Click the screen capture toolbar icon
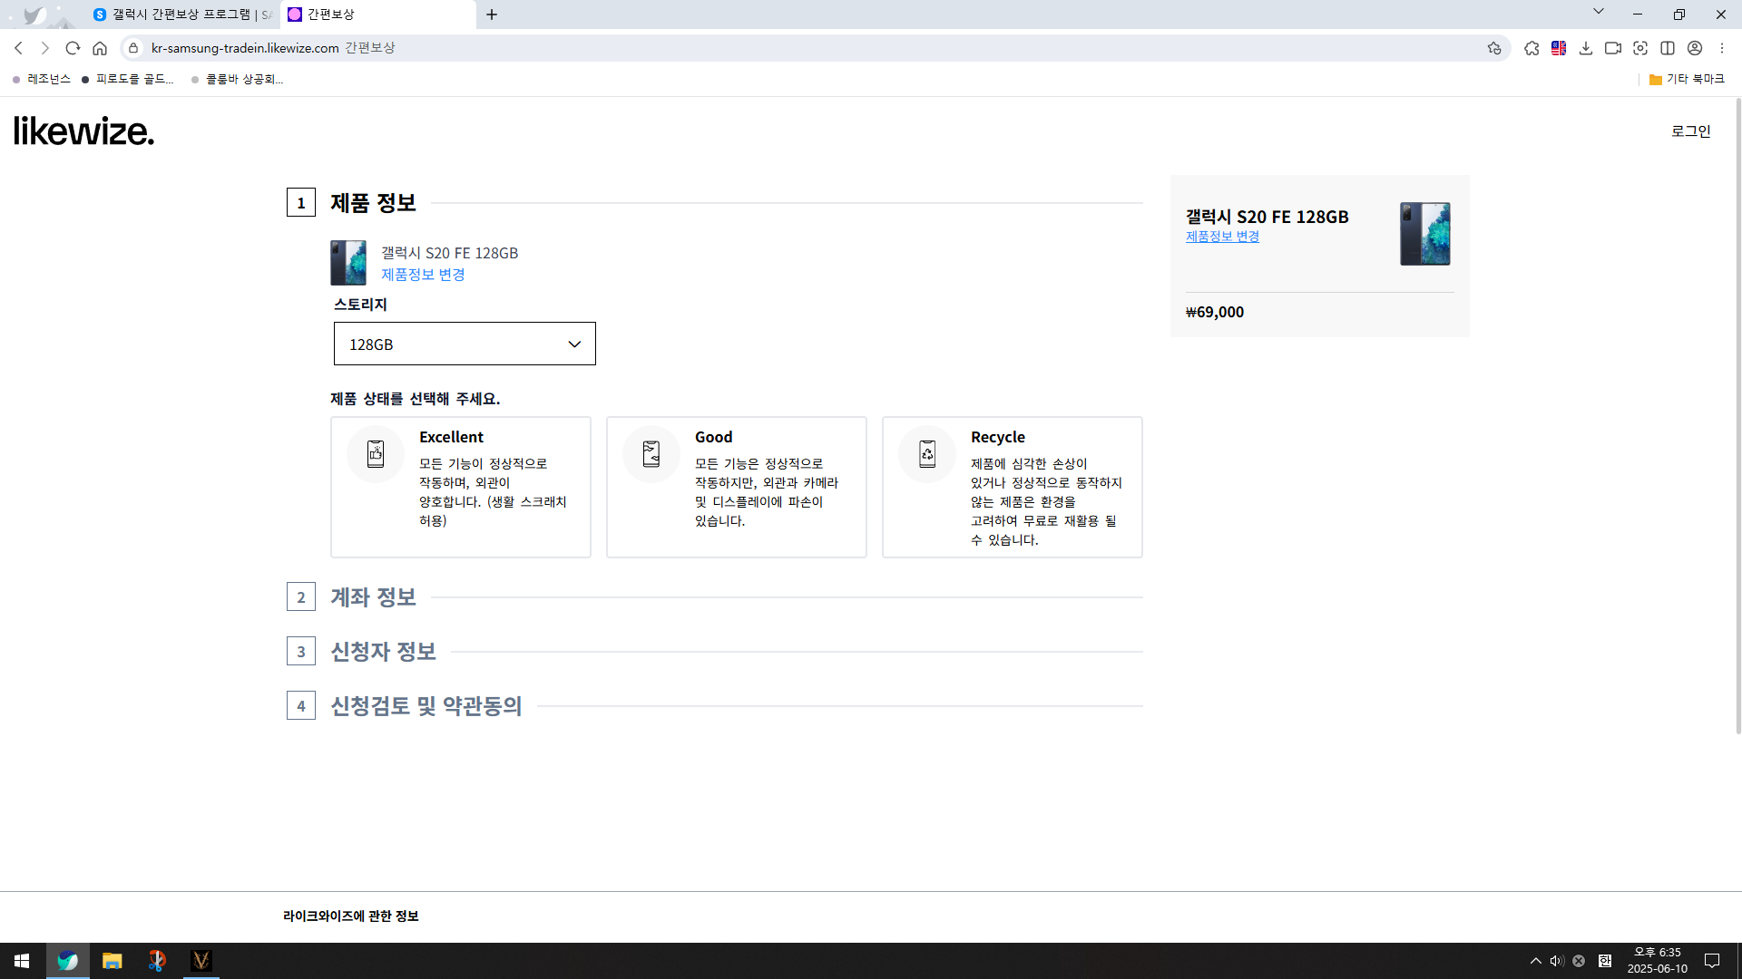 click(x=1640, y=48)
